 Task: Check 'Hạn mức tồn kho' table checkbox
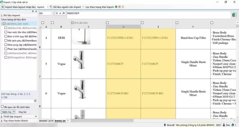tap(6, 32)
